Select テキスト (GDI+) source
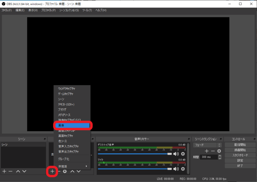 pos(72,105)
